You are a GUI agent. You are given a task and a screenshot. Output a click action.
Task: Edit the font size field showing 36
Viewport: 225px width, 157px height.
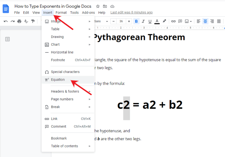click(x=121, y=21)
